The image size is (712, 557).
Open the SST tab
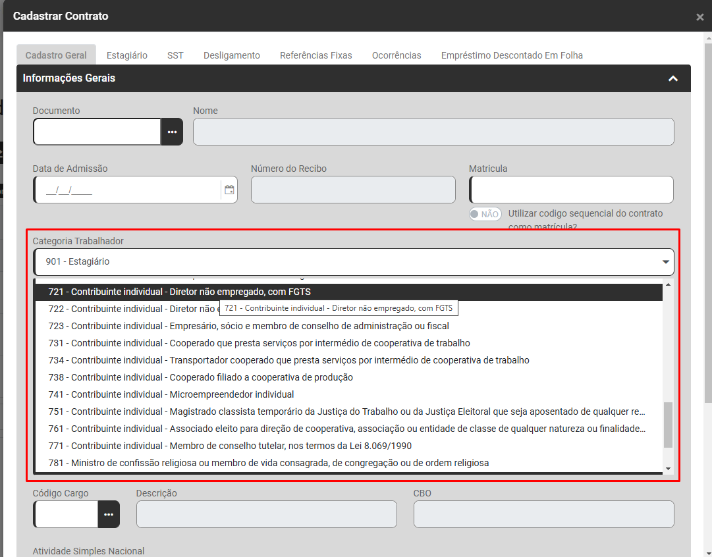coord(175,55)
